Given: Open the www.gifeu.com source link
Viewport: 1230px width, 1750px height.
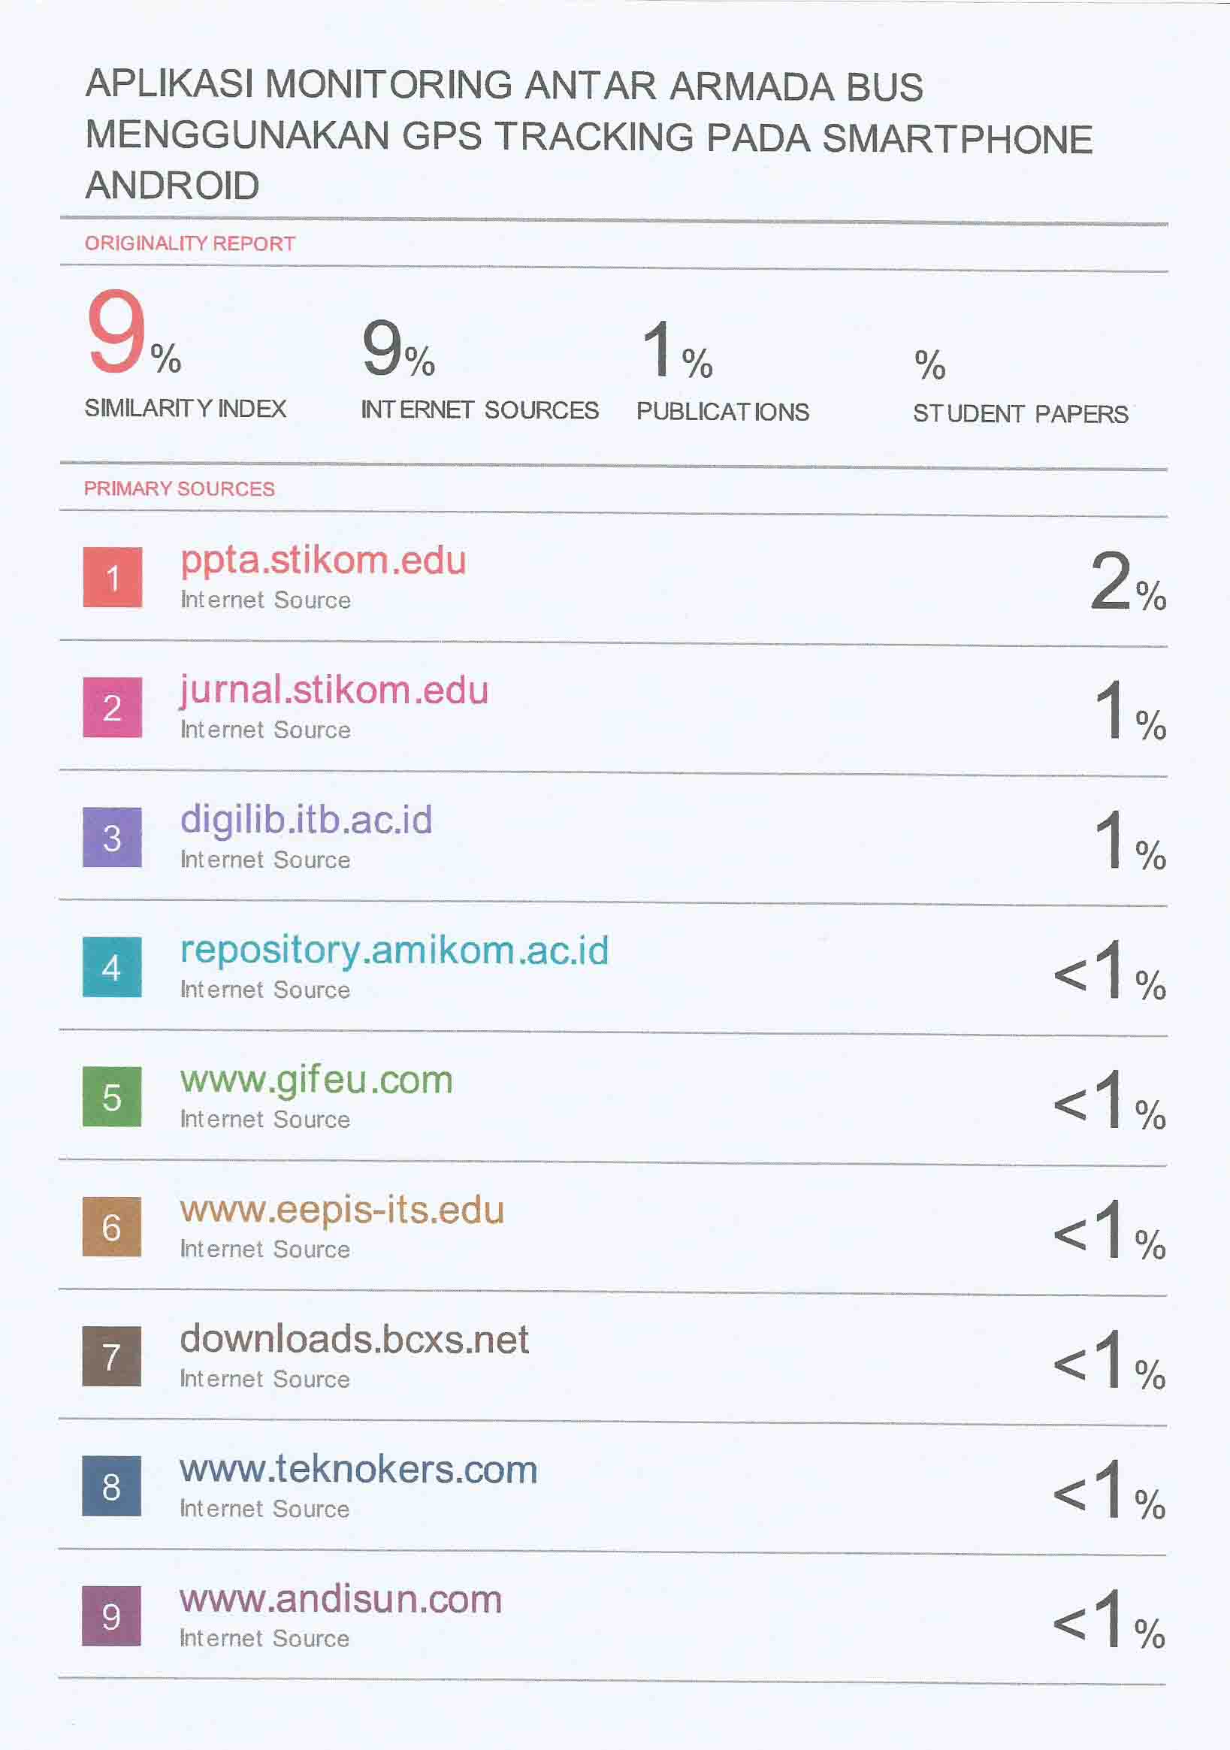Looking at the screenshot, I should (316, 1080).
